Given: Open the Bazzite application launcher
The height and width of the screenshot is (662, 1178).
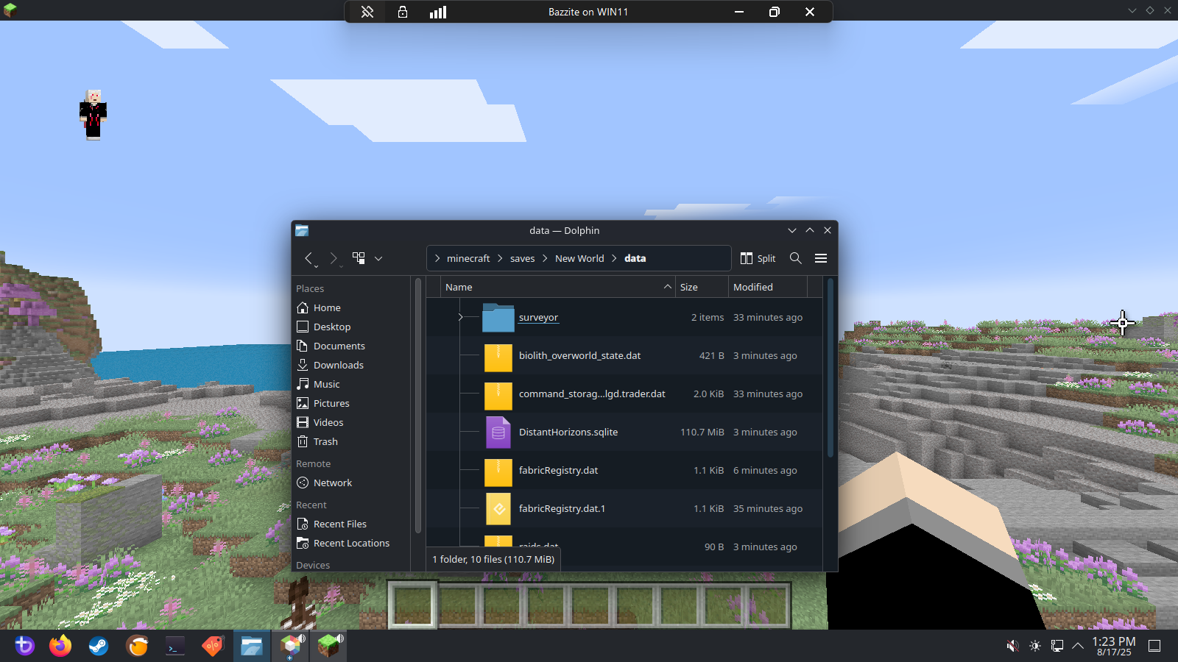Looking at the screenshot, I should click(x=24, y=646).
